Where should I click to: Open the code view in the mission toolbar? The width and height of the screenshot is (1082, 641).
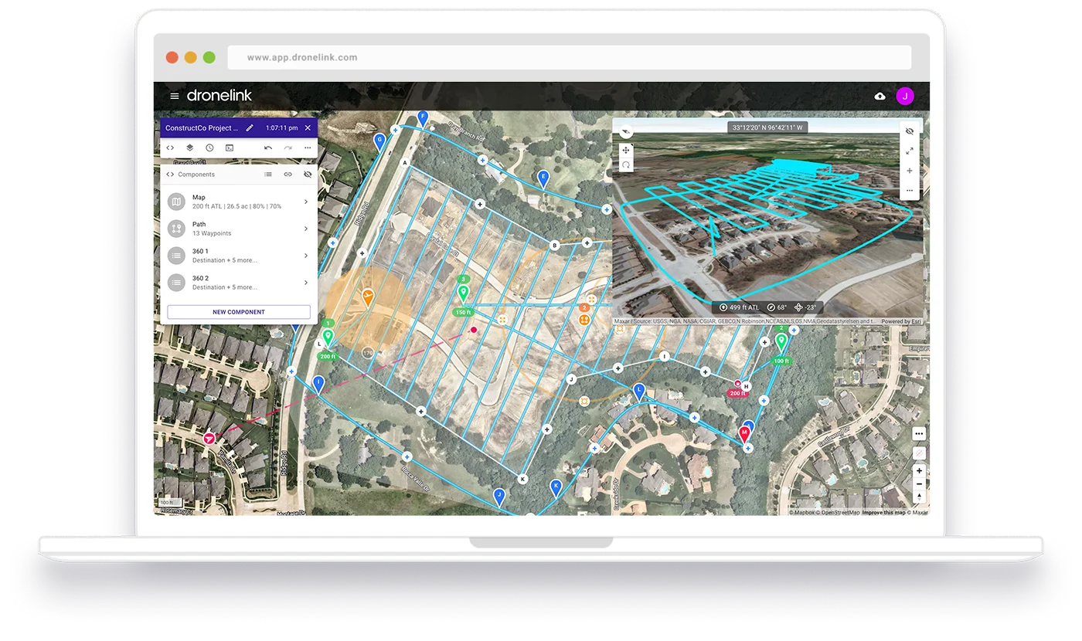170,148
